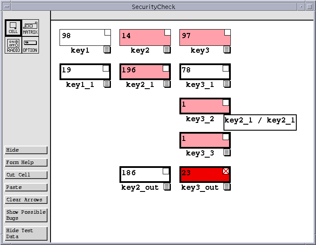Click the Show Possible Bugs button
Image resolution: width=316 pixels, height=245 pixels.
coord(26,215)
